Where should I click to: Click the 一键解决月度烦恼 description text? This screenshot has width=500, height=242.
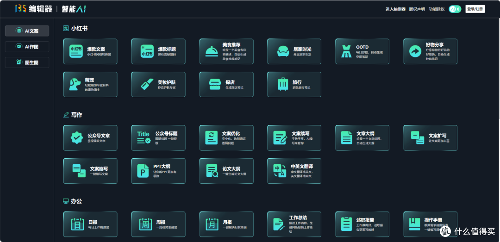tap(235, 227)
